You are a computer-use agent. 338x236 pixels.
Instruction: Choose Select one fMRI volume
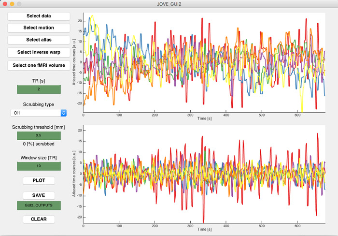pos(39,65)
